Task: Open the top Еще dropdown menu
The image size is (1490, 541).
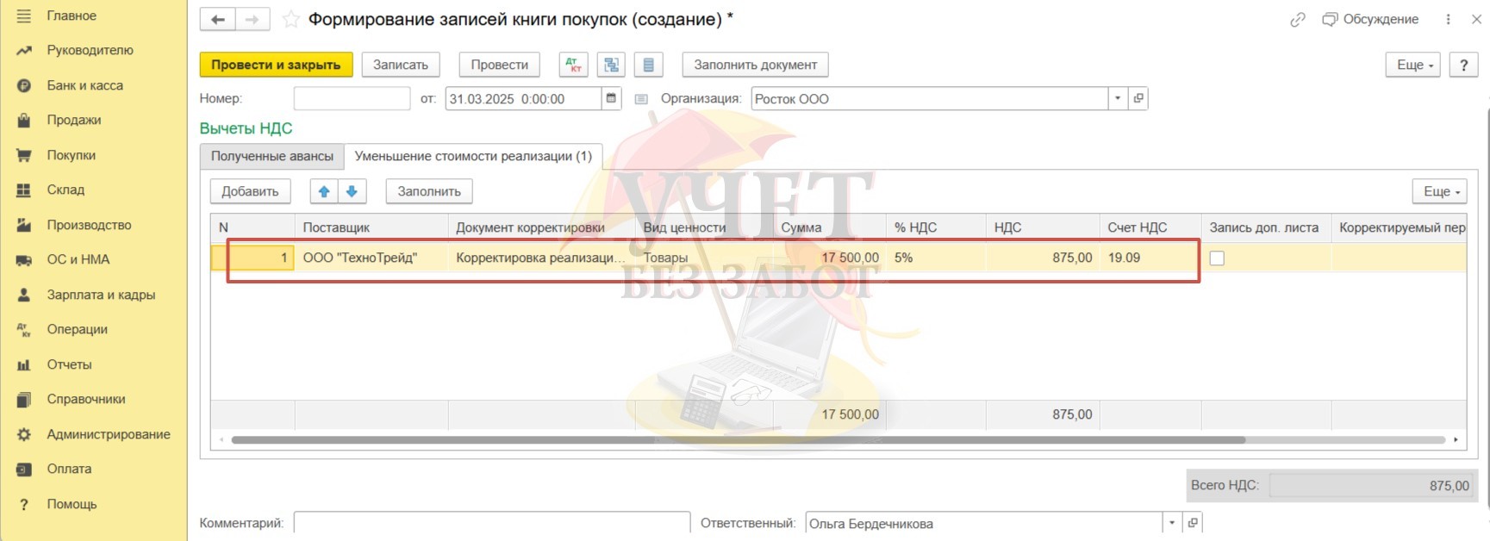Action: 1413,65
